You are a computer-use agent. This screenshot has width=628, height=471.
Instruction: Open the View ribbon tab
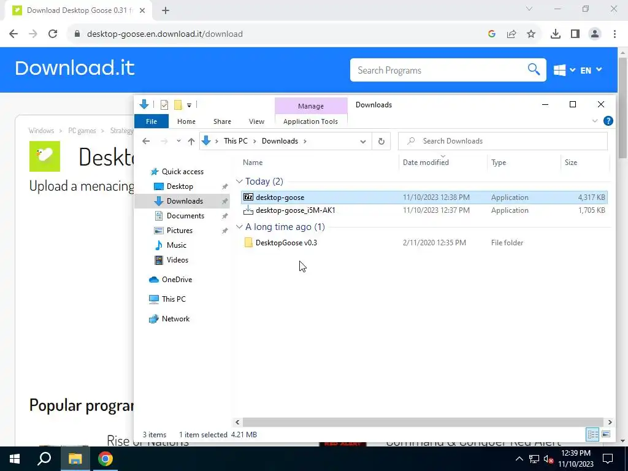coord(256,121)
